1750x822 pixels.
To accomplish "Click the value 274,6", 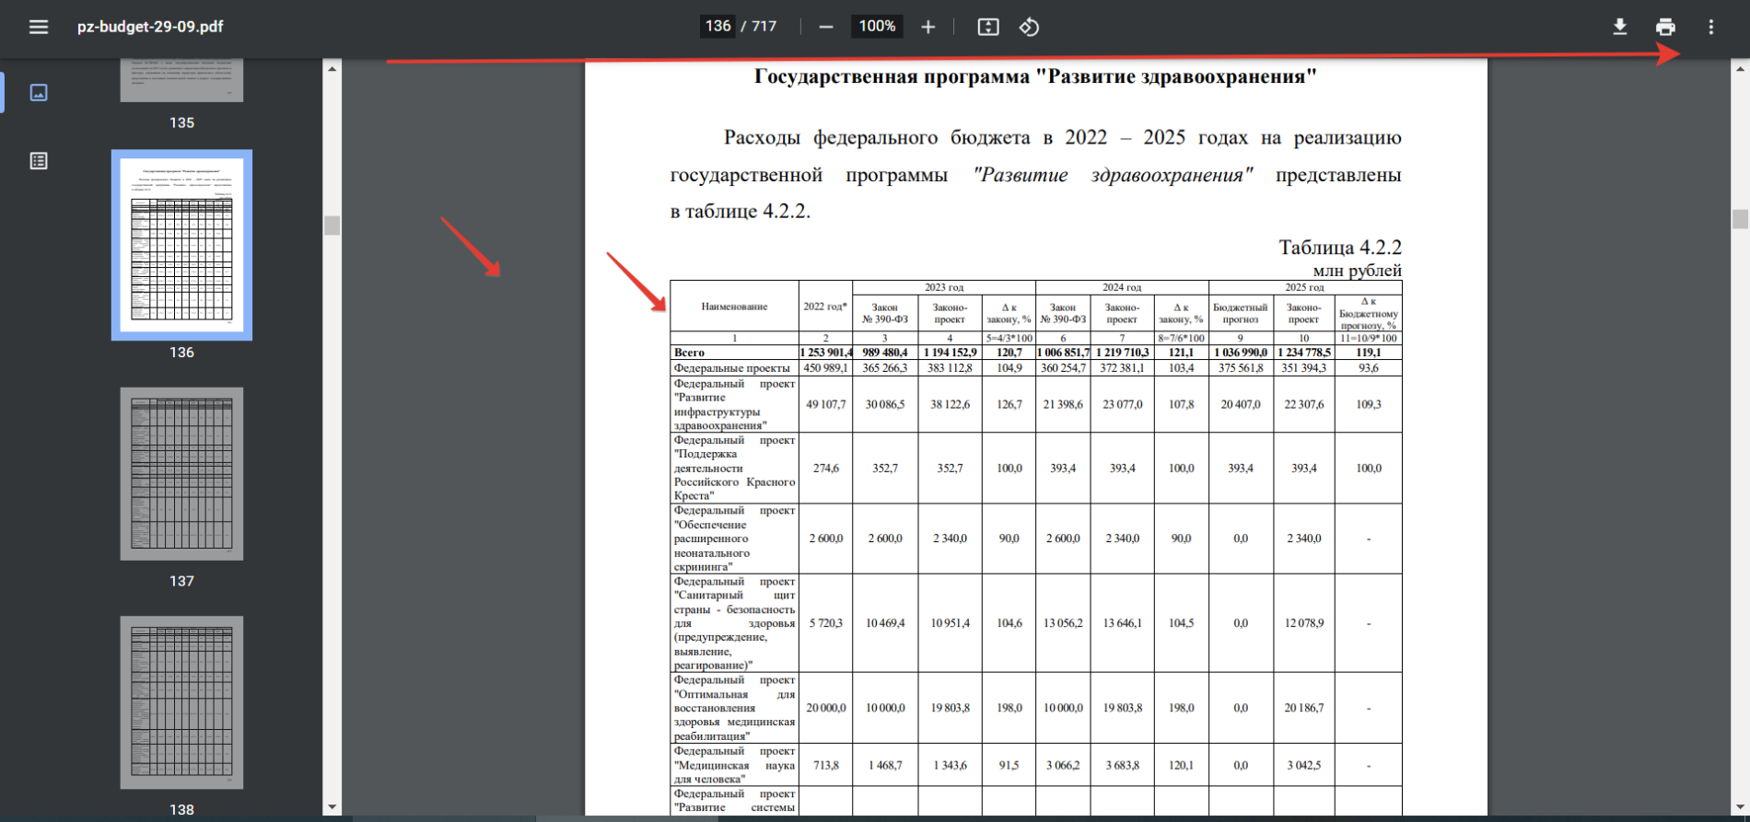I will tap(826, 468).
